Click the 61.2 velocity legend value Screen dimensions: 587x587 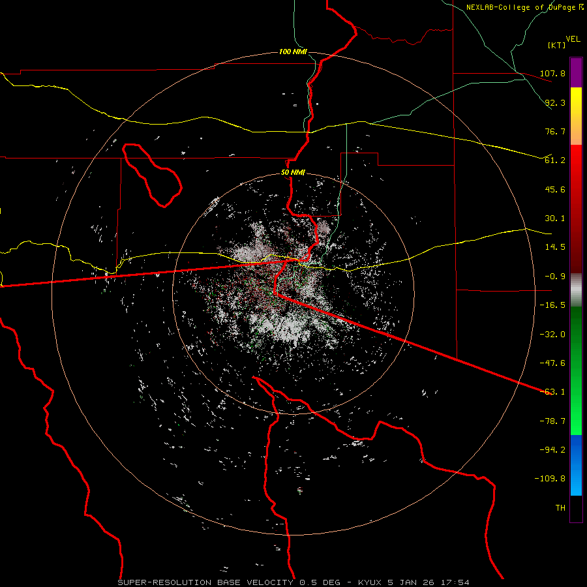(x=555, y=160)
